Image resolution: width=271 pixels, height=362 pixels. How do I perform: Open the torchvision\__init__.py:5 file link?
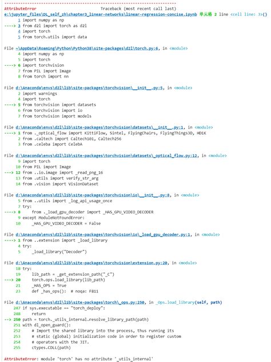point(89,88)
